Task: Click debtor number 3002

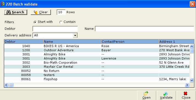Action: 26,63
